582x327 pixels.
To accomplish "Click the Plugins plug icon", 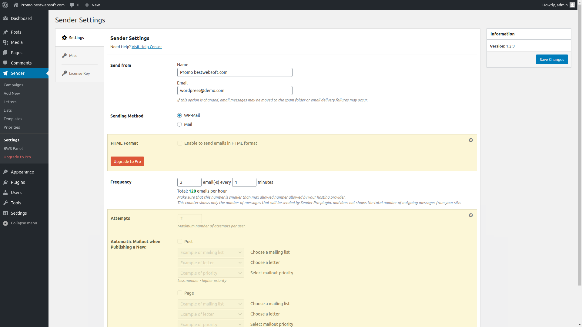I will point(5,182).
